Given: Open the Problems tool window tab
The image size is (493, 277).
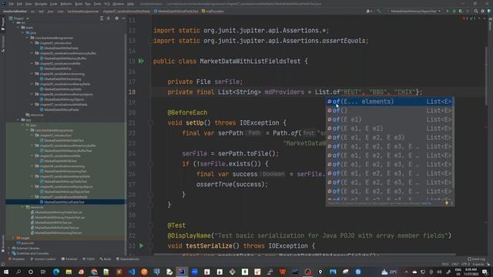Looking at the screenshot, I should [x=17, y=259].
